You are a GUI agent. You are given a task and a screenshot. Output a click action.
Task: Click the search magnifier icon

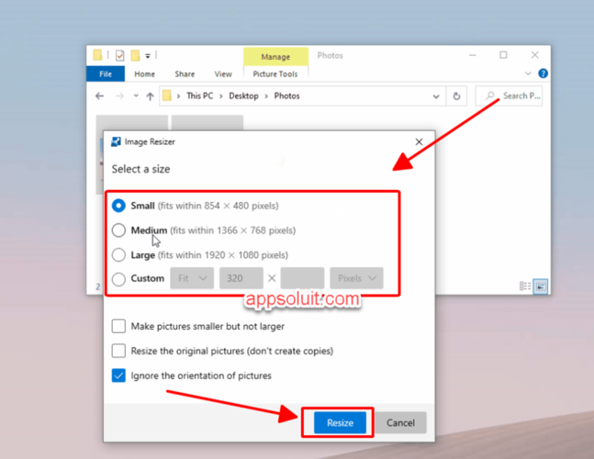click(490, 95)
